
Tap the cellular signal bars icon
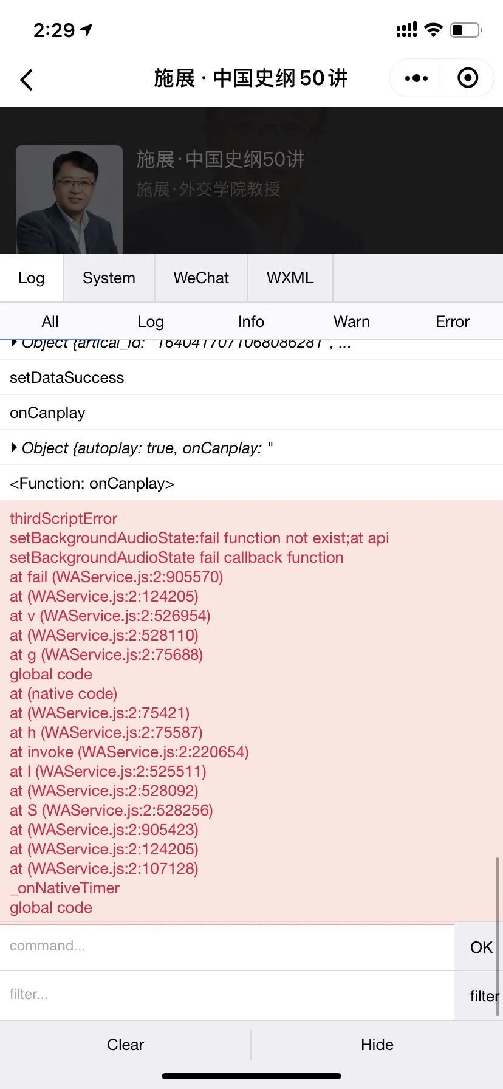[x=406, y=30]
